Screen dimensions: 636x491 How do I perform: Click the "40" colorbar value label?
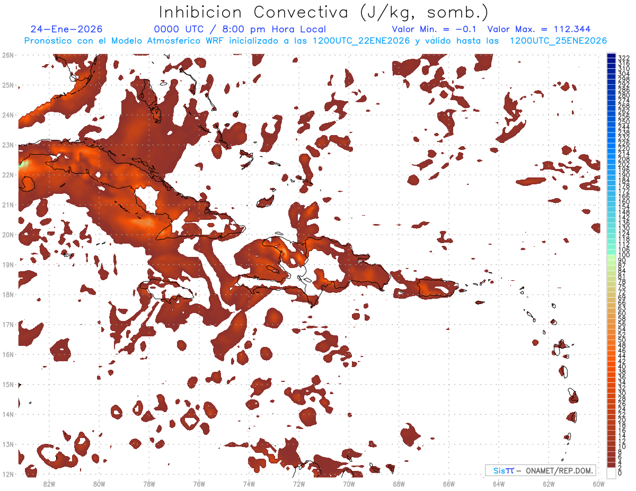[622, 367]
